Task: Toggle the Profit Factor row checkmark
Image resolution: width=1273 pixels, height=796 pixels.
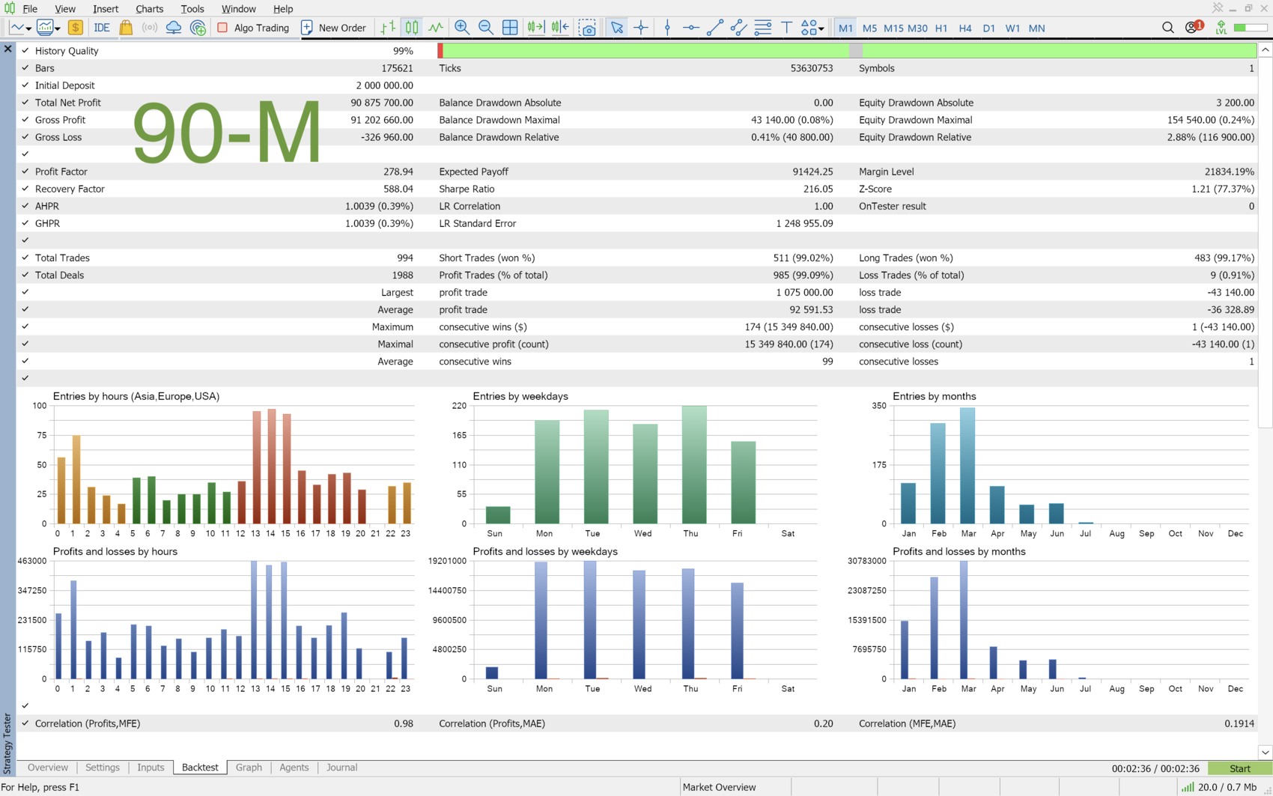Action: pos(25,171)
